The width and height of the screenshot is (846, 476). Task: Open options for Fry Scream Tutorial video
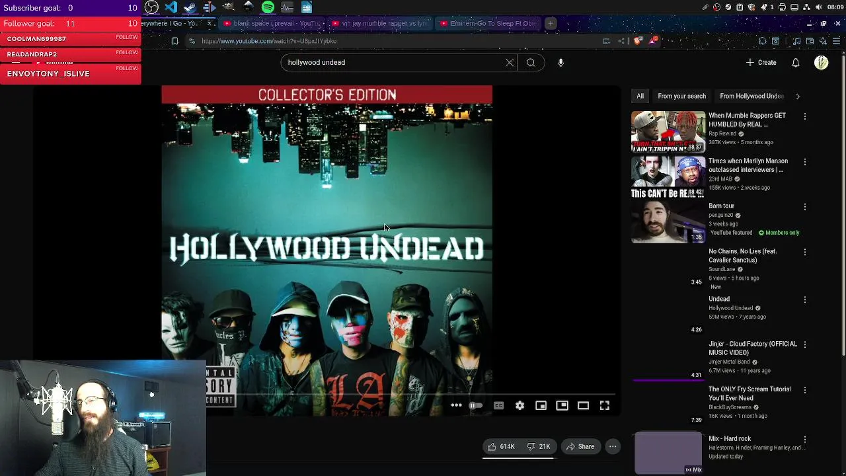[804, 390]
